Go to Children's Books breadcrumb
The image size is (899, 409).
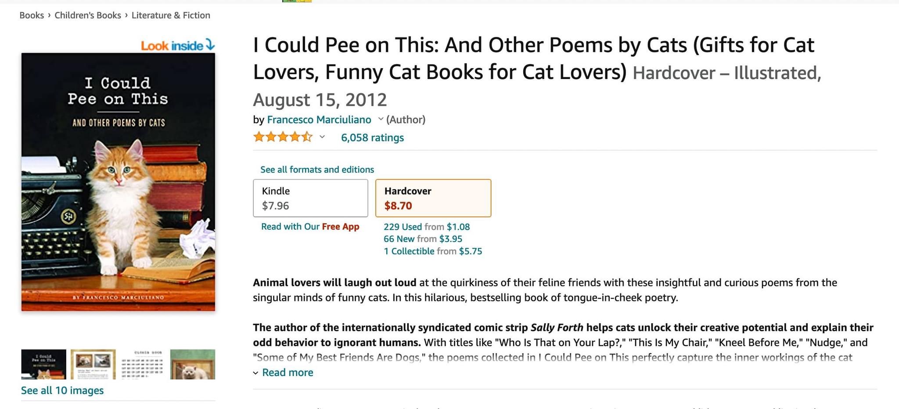coord(88,15)
